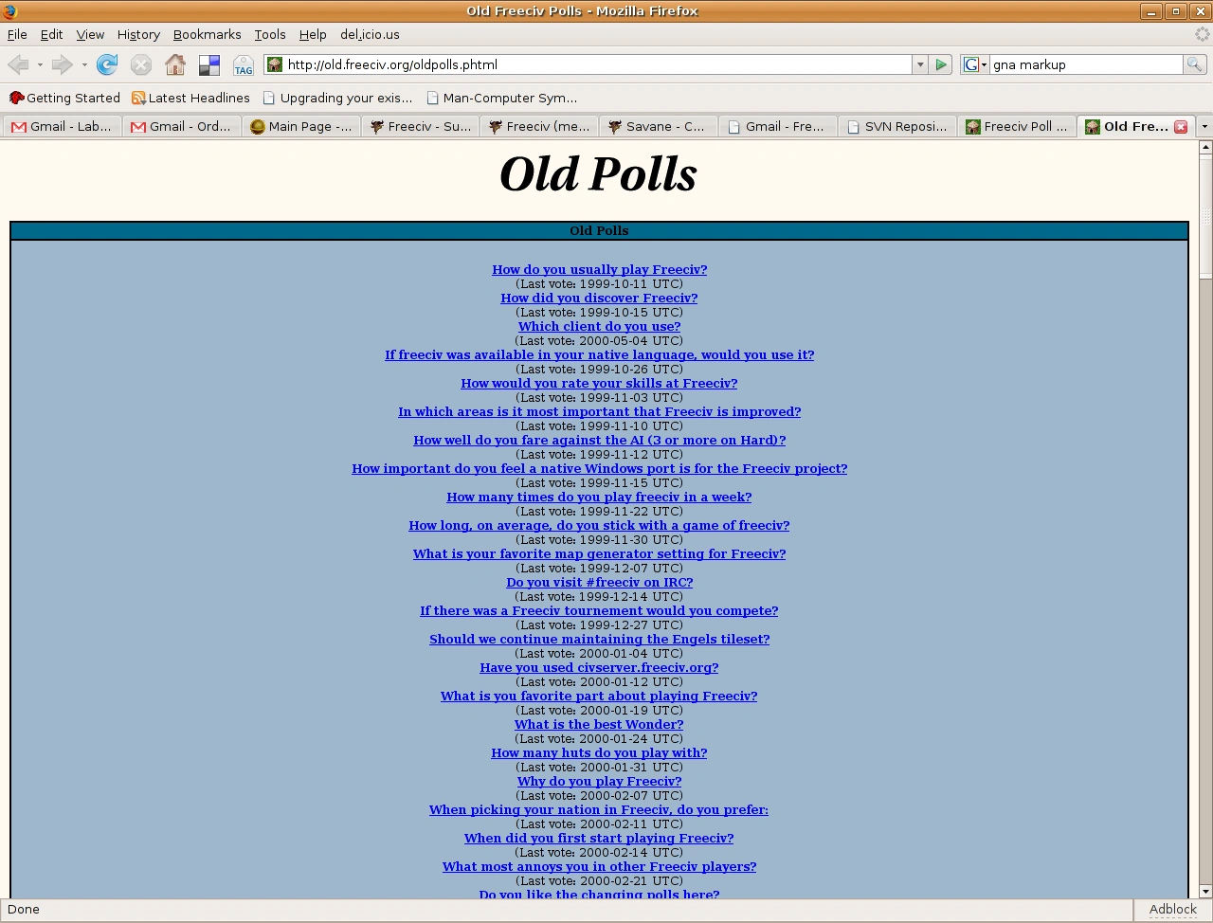The height and width of the screenshot is (923, 1213).
Task: Open the search engine selector dropdown
Action: click(974, 64)
